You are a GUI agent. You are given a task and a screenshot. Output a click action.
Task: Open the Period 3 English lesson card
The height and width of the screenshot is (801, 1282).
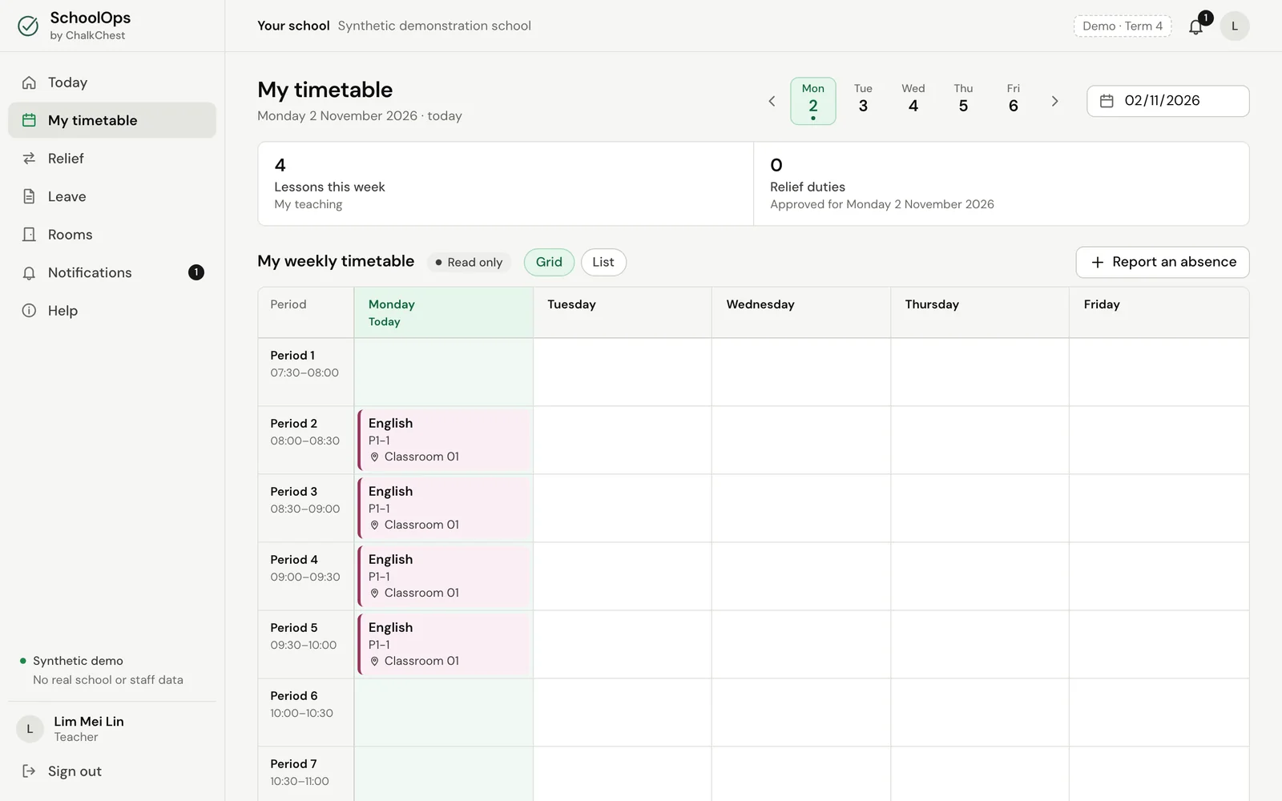pyautogui.click(x=445, y=508)
